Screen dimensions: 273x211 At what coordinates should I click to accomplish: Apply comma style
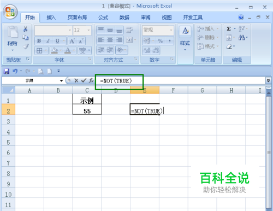click(x=170, y=40)
